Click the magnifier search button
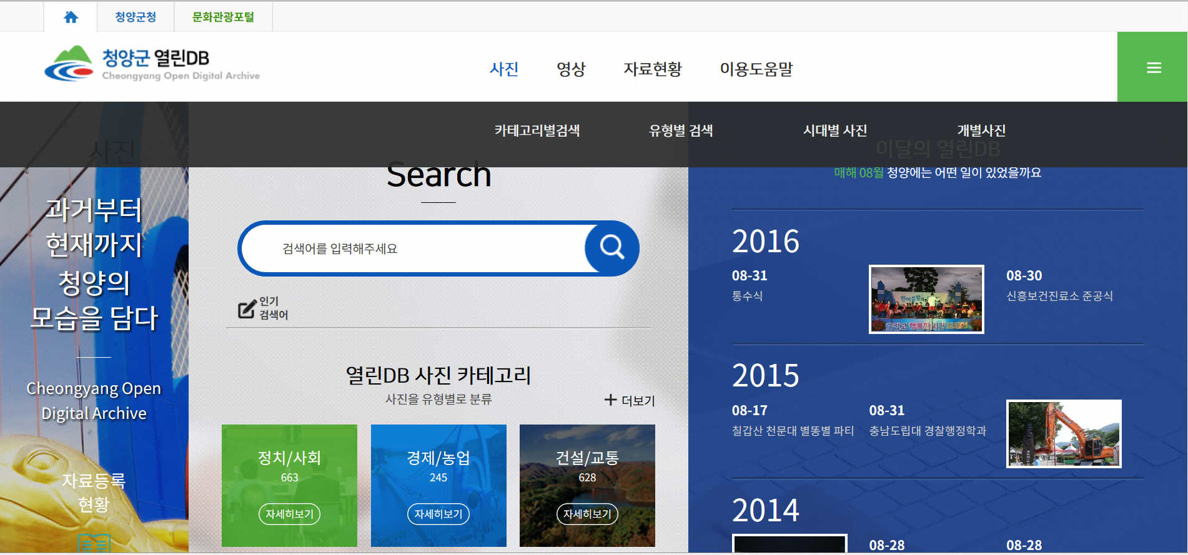 [x=611, y=248]
